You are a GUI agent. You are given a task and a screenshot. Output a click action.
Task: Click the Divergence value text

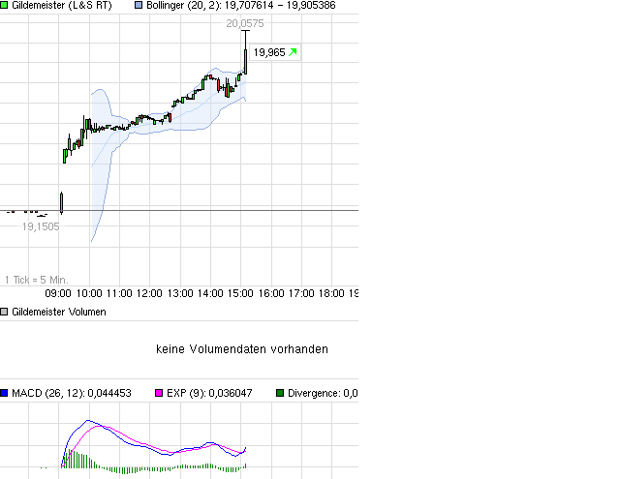point(323,393)
